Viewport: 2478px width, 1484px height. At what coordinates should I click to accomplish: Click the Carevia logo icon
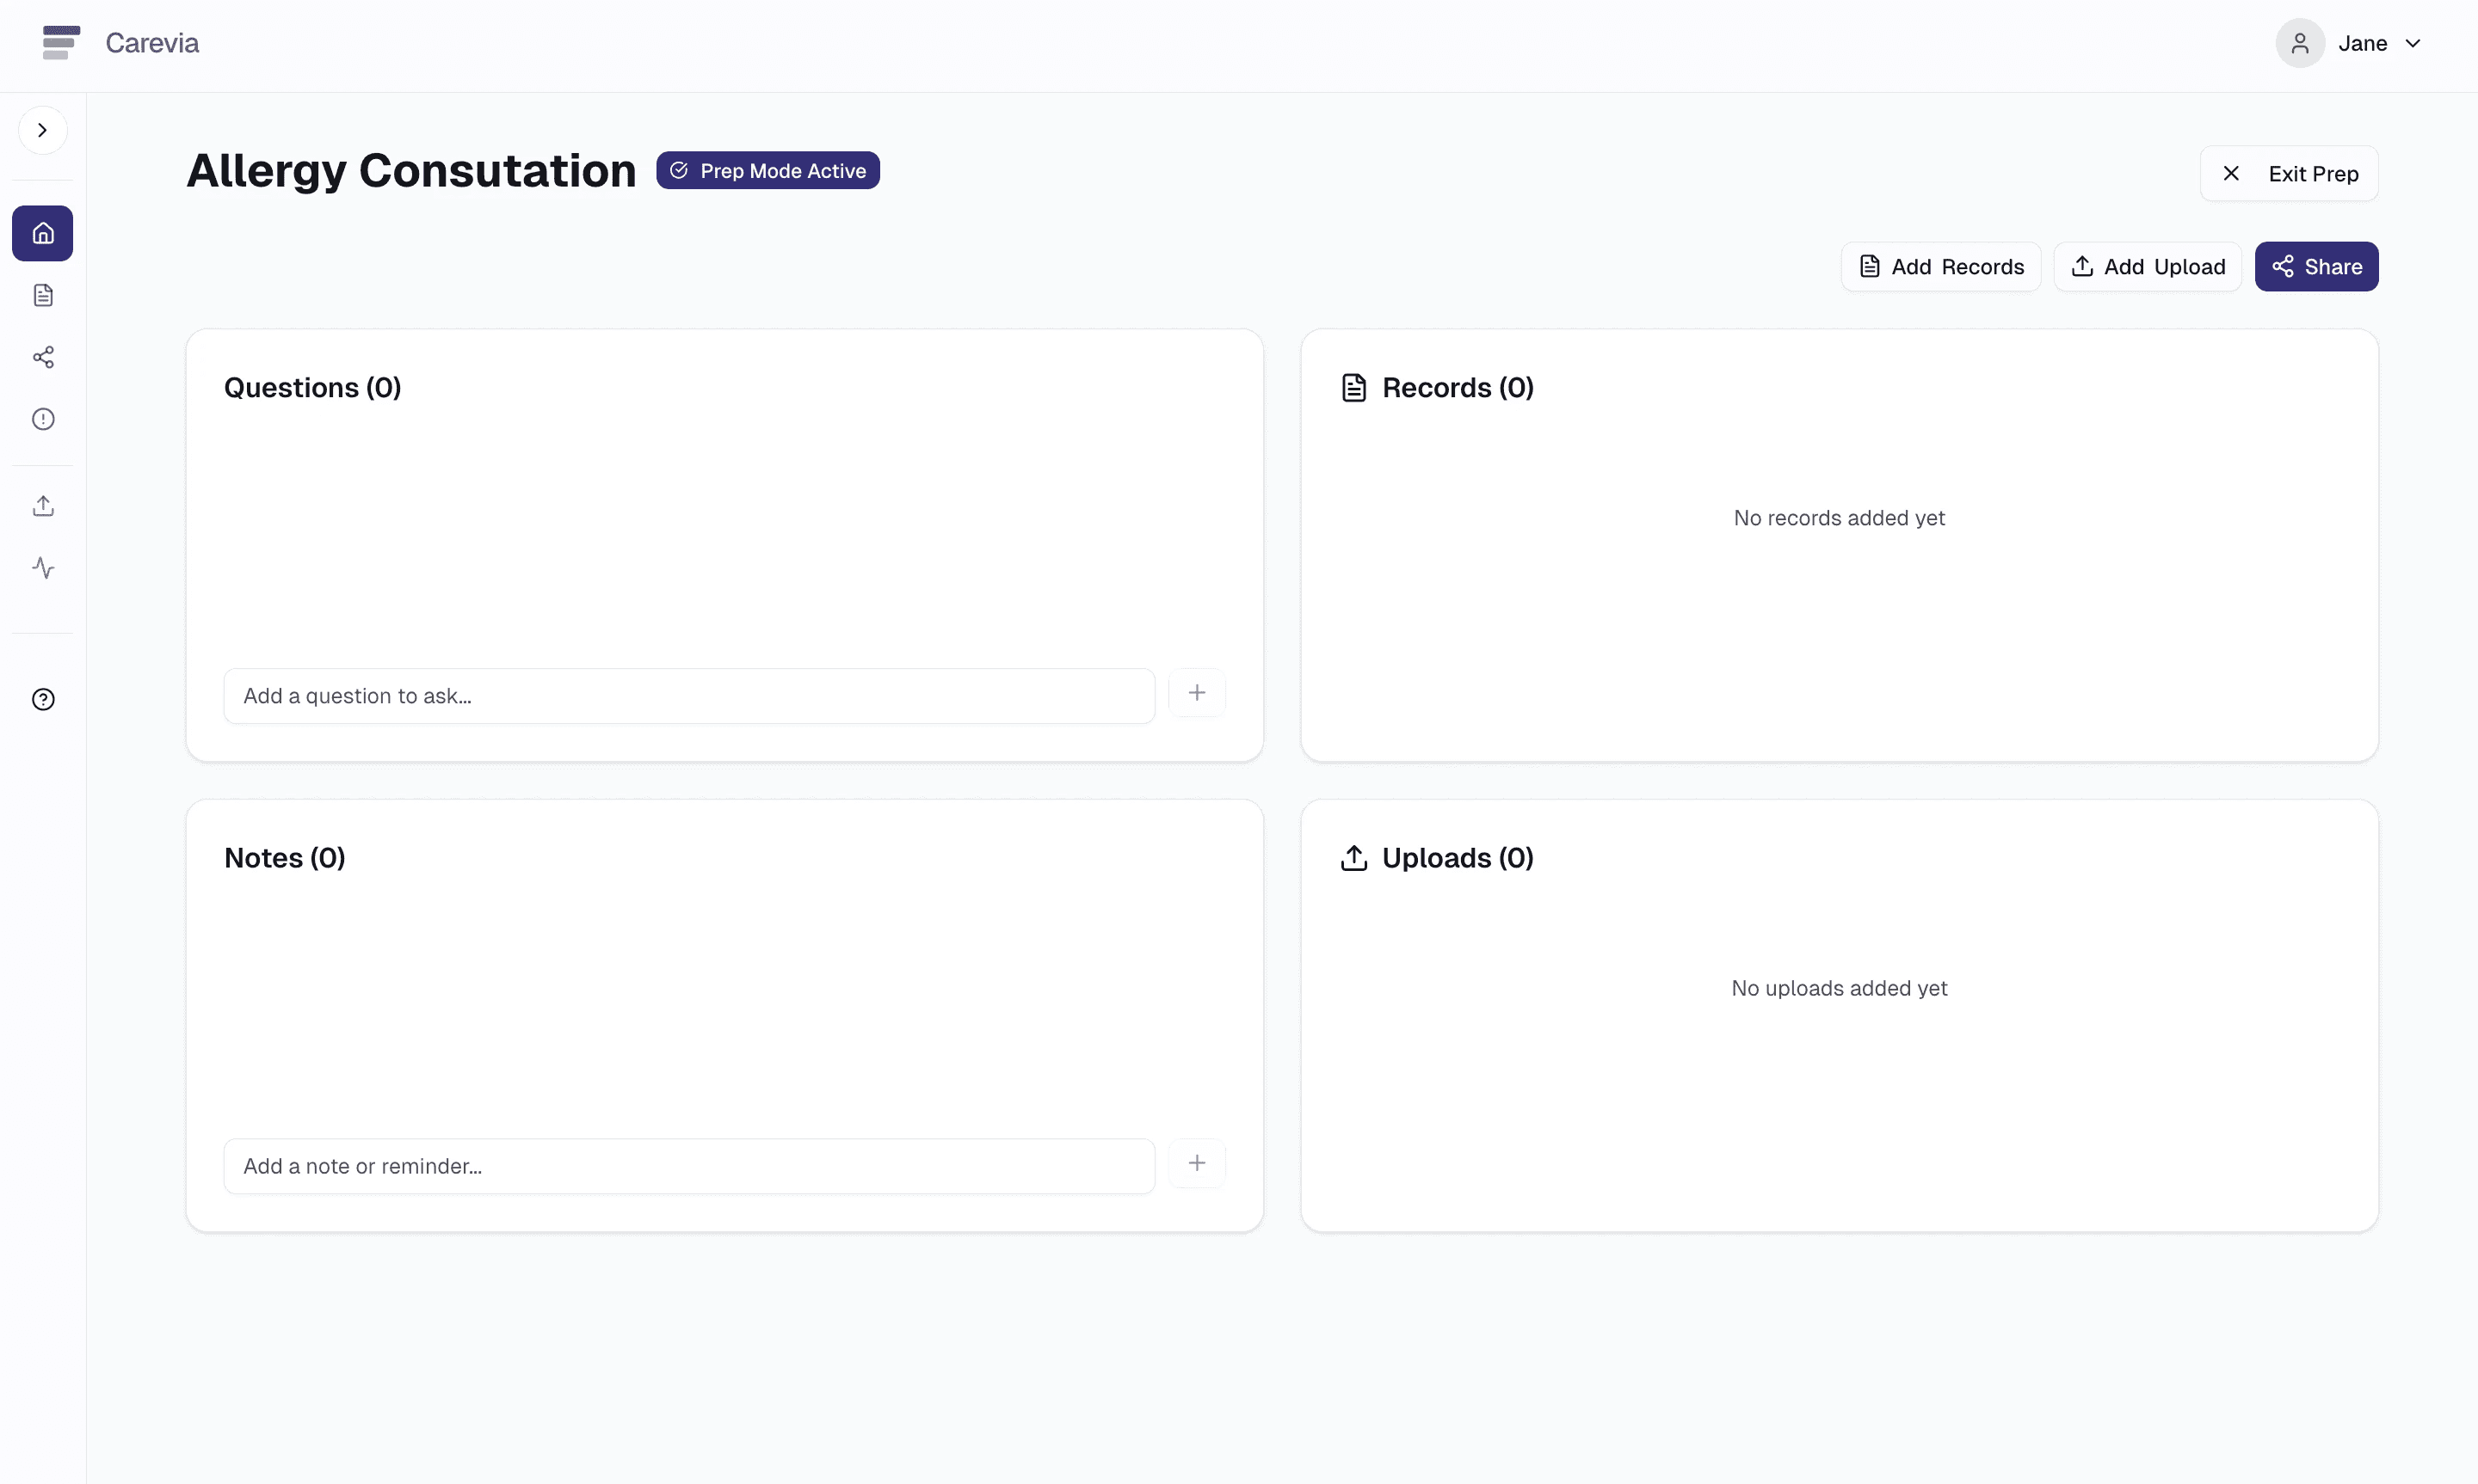[61, 43]
